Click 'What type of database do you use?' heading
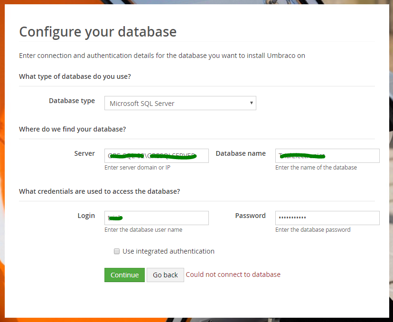This screenshot has width=393, height=322. tap(75, 76)
